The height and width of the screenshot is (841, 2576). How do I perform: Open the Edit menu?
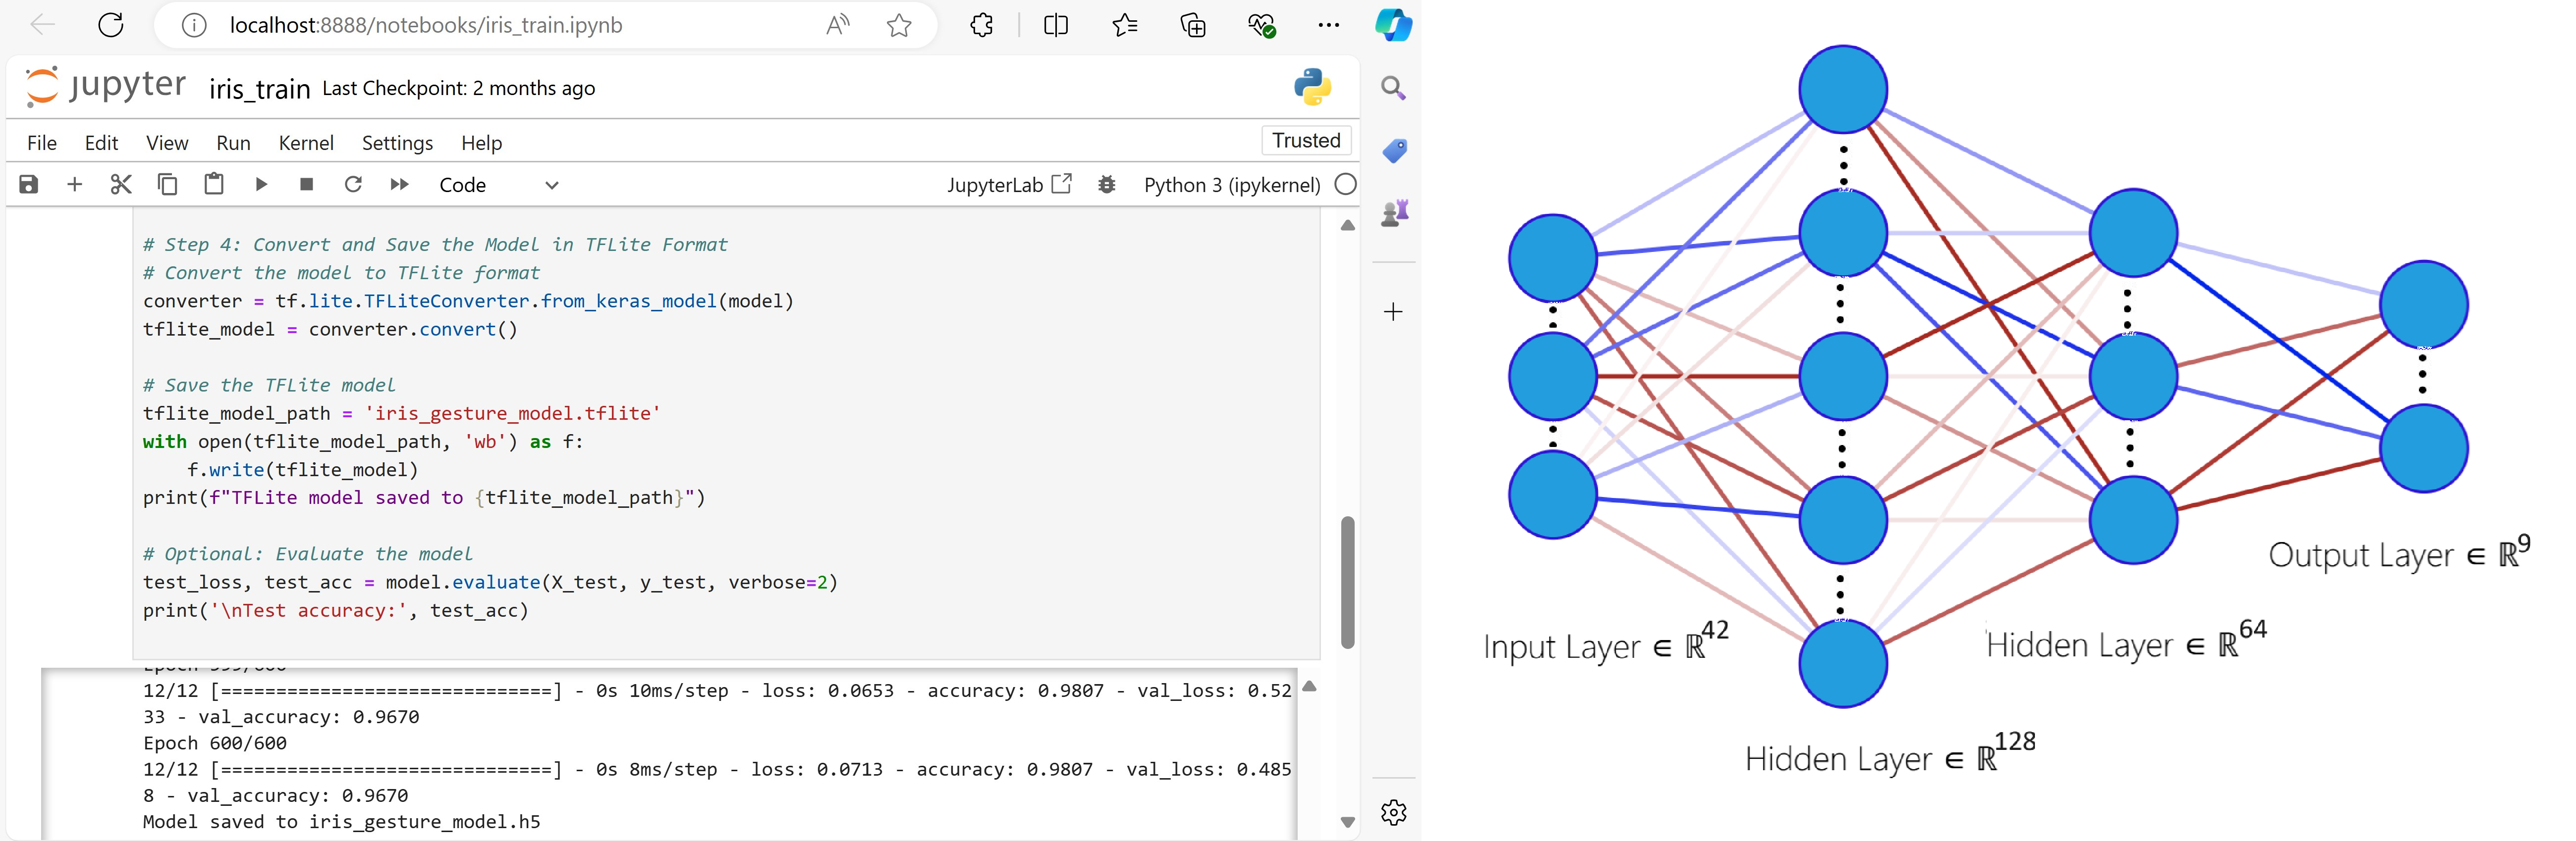click(x=101, y=143)
